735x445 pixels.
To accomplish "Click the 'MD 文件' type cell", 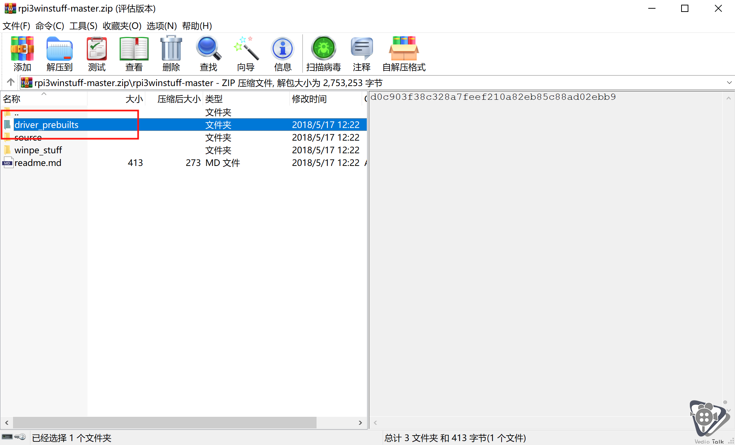I will point(223,163).
